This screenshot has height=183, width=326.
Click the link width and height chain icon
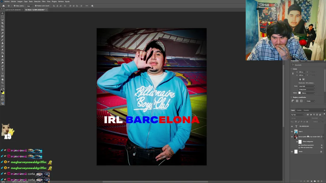293,73
